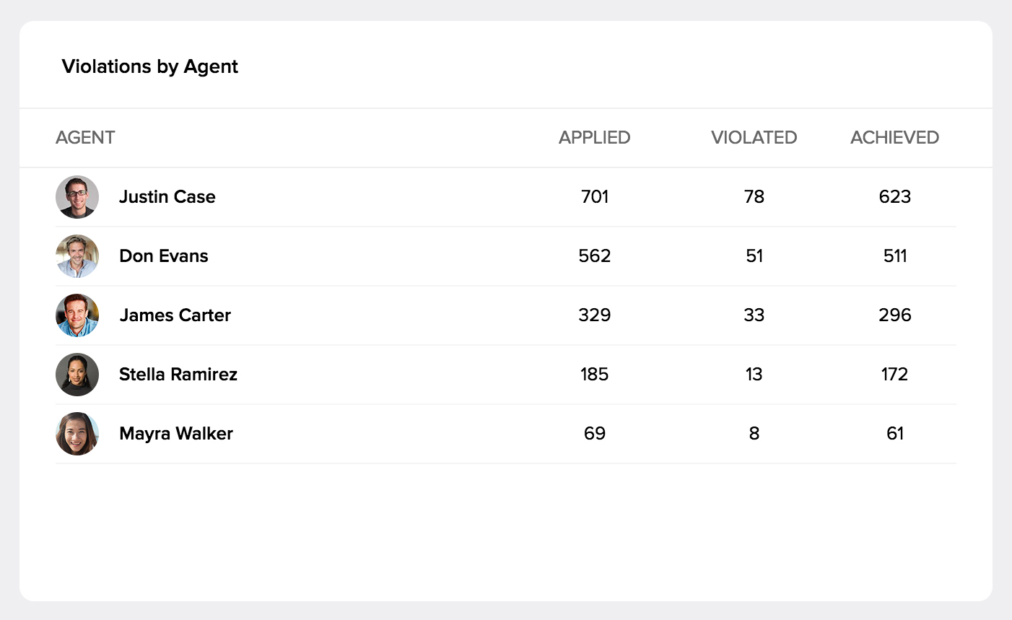Image resolution: width=1012 pixels, height=620 pixels.
Task: Open Justin Case agent name
Action: coord(167,197)
